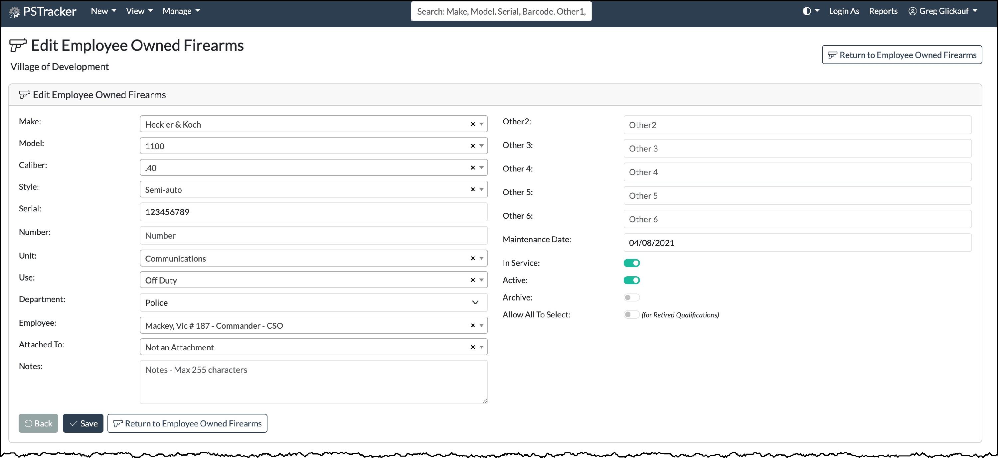
Task: Clear the Model value using the X icon
Action: pos(473,146)
